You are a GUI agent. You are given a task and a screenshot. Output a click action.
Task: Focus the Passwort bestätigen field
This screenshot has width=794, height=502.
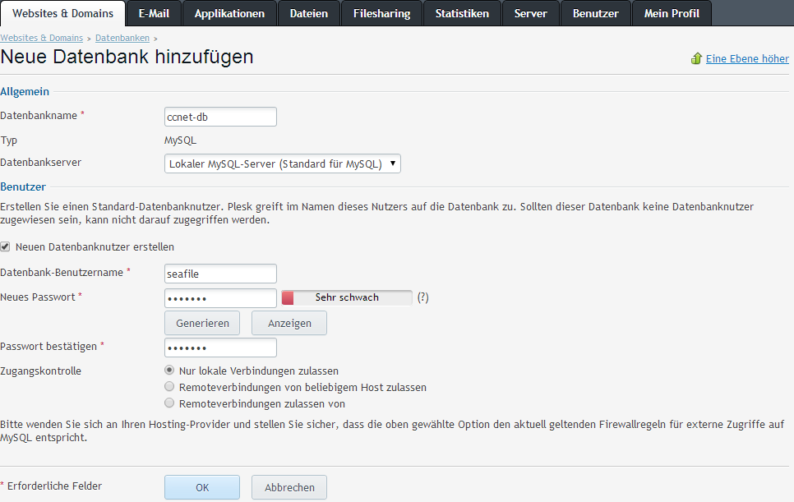pos(220,347)
